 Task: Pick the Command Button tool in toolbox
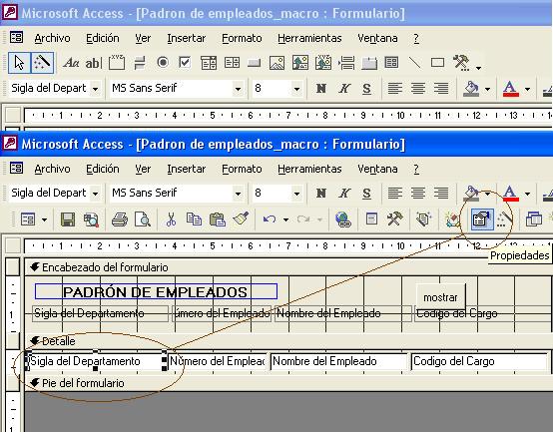coord(254,64)
